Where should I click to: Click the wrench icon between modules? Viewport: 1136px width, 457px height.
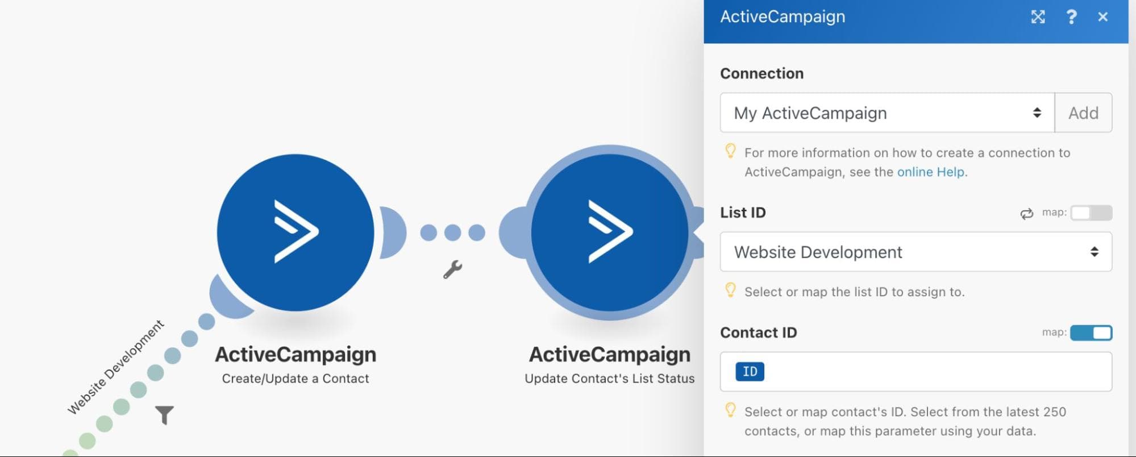pyautogui.click(x=452, y=269)
